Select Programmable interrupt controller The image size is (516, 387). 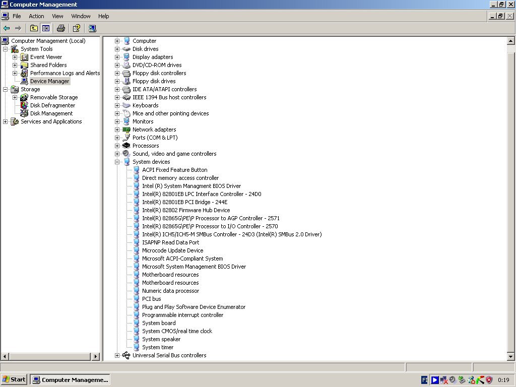[x=182, y=315]
